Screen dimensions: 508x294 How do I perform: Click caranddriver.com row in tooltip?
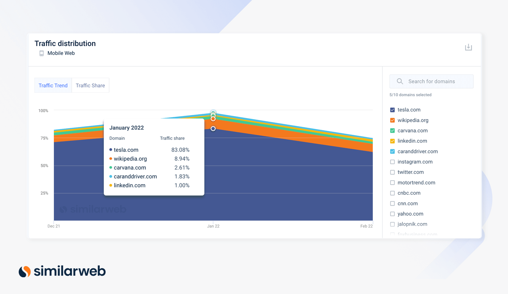pyautogui.click(x=149, y=176)
